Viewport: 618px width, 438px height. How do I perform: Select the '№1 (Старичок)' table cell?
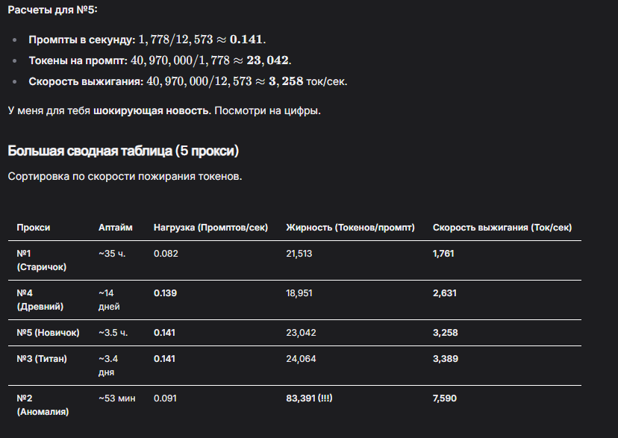tap(42, 260)
